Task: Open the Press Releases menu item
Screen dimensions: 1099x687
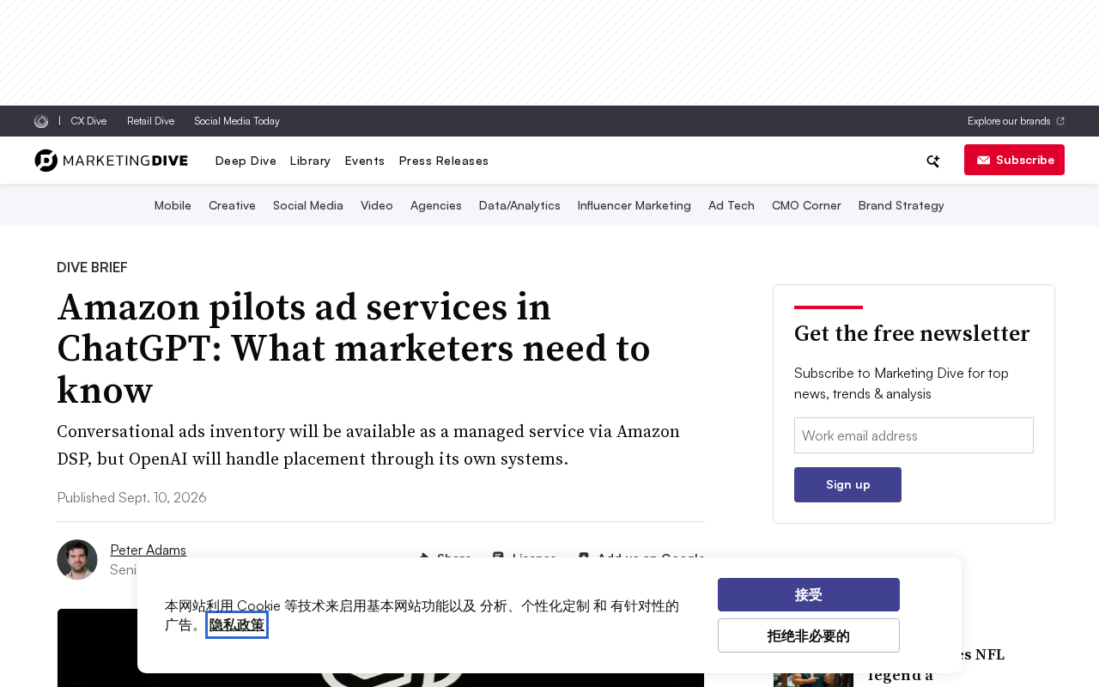Action: click(x=444, y=161)
